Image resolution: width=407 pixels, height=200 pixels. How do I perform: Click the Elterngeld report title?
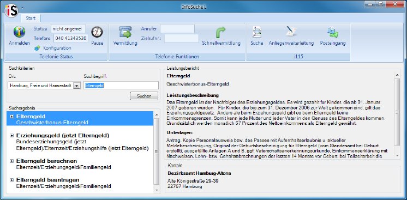click(x=178, y=76)
